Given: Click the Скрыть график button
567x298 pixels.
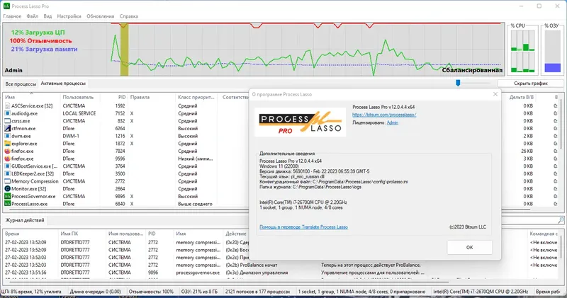Looking at the screenshot, I should tap(530, 84).
